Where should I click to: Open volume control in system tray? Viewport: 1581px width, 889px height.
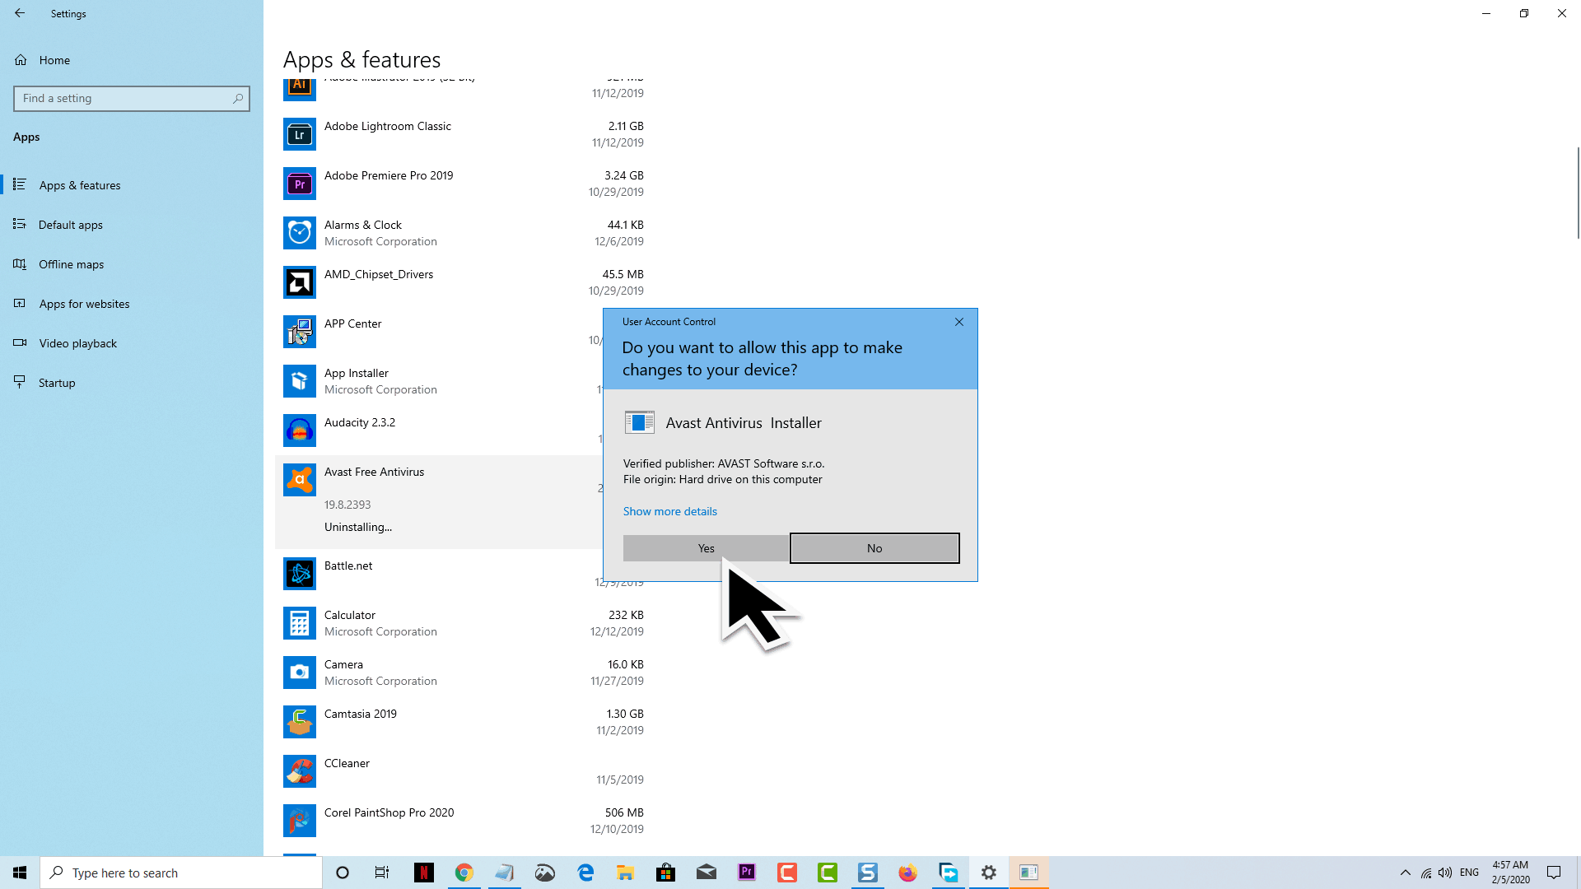1445,873
